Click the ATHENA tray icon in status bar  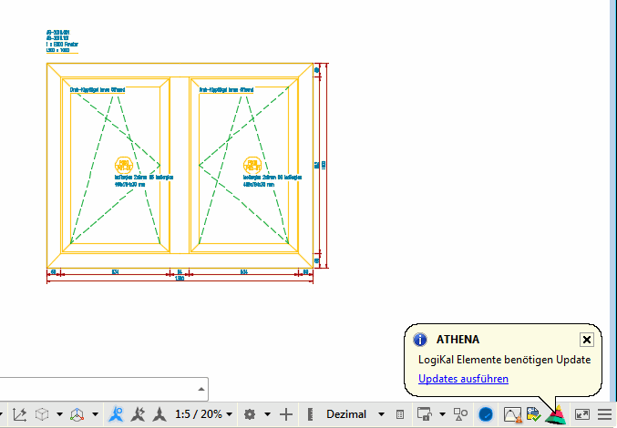557,414
